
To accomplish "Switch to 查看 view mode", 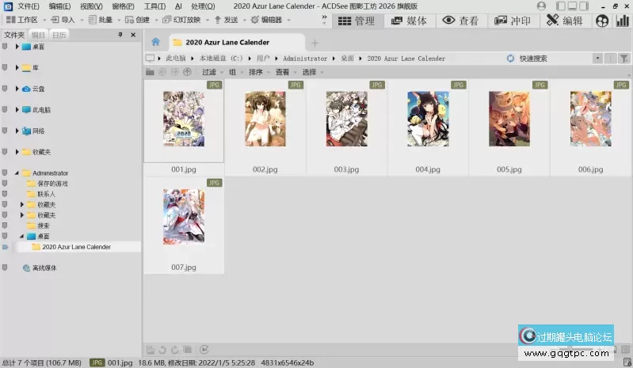I will (x=461, y=21).
